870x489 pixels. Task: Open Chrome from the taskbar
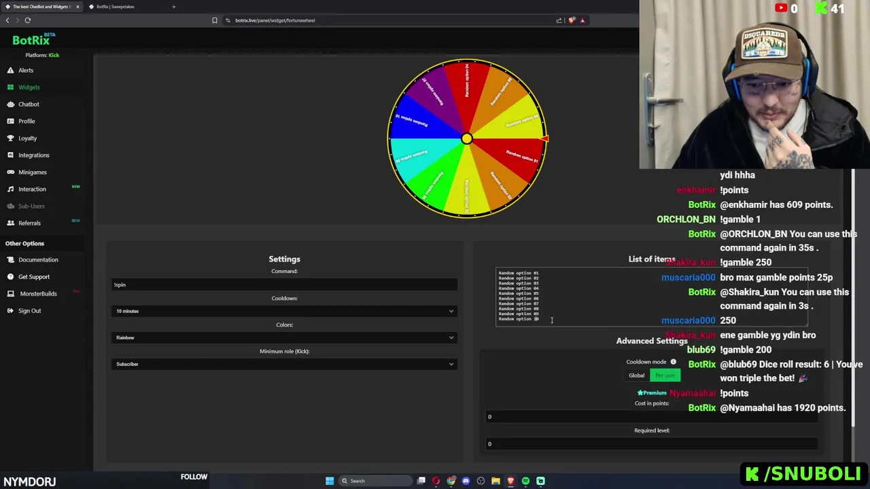coord(451,481)
